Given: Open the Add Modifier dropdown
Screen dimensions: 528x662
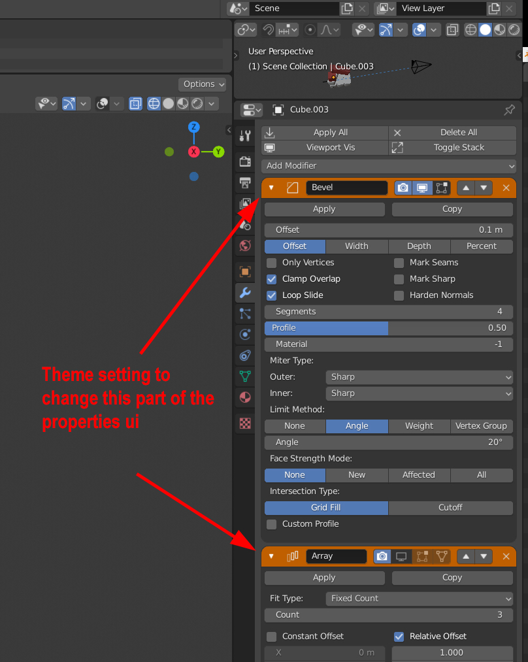Looking at the screenshot, I should 389,166.
